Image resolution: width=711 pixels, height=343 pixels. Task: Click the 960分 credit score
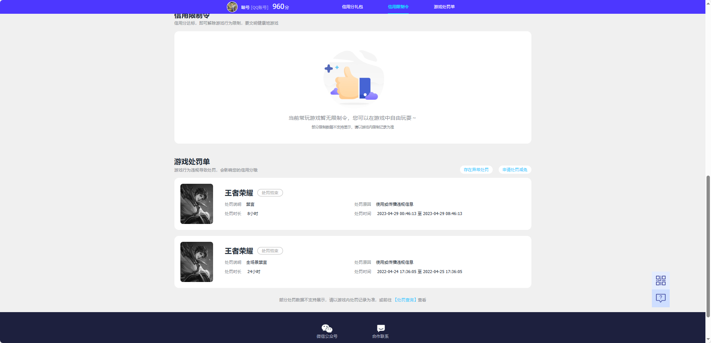(280, 7)
